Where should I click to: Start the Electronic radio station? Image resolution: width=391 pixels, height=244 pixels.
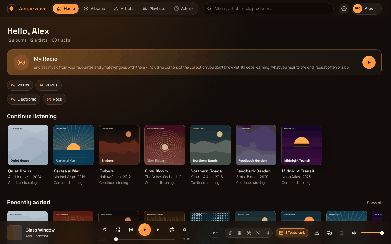point(24,99)
